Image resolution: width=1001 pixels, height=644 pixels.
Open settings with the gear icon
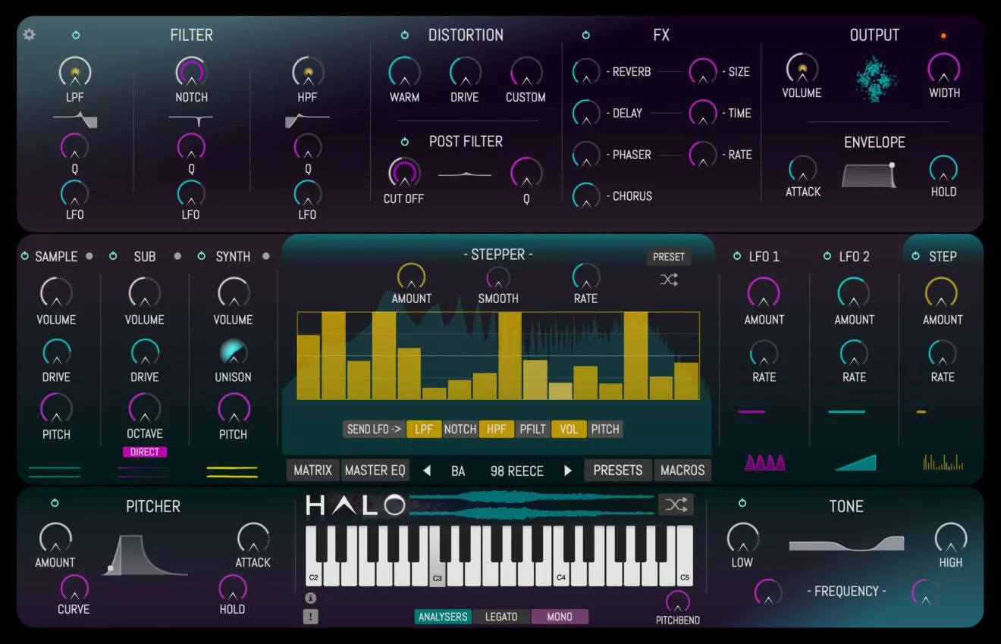[x=29, y=35]
